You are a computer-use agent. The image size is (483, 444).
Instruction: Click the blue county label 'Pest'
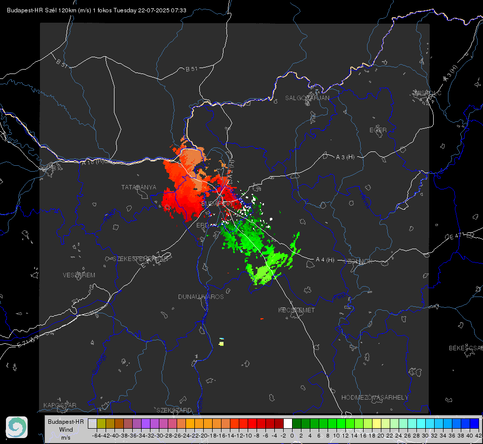tap(340, 297)
